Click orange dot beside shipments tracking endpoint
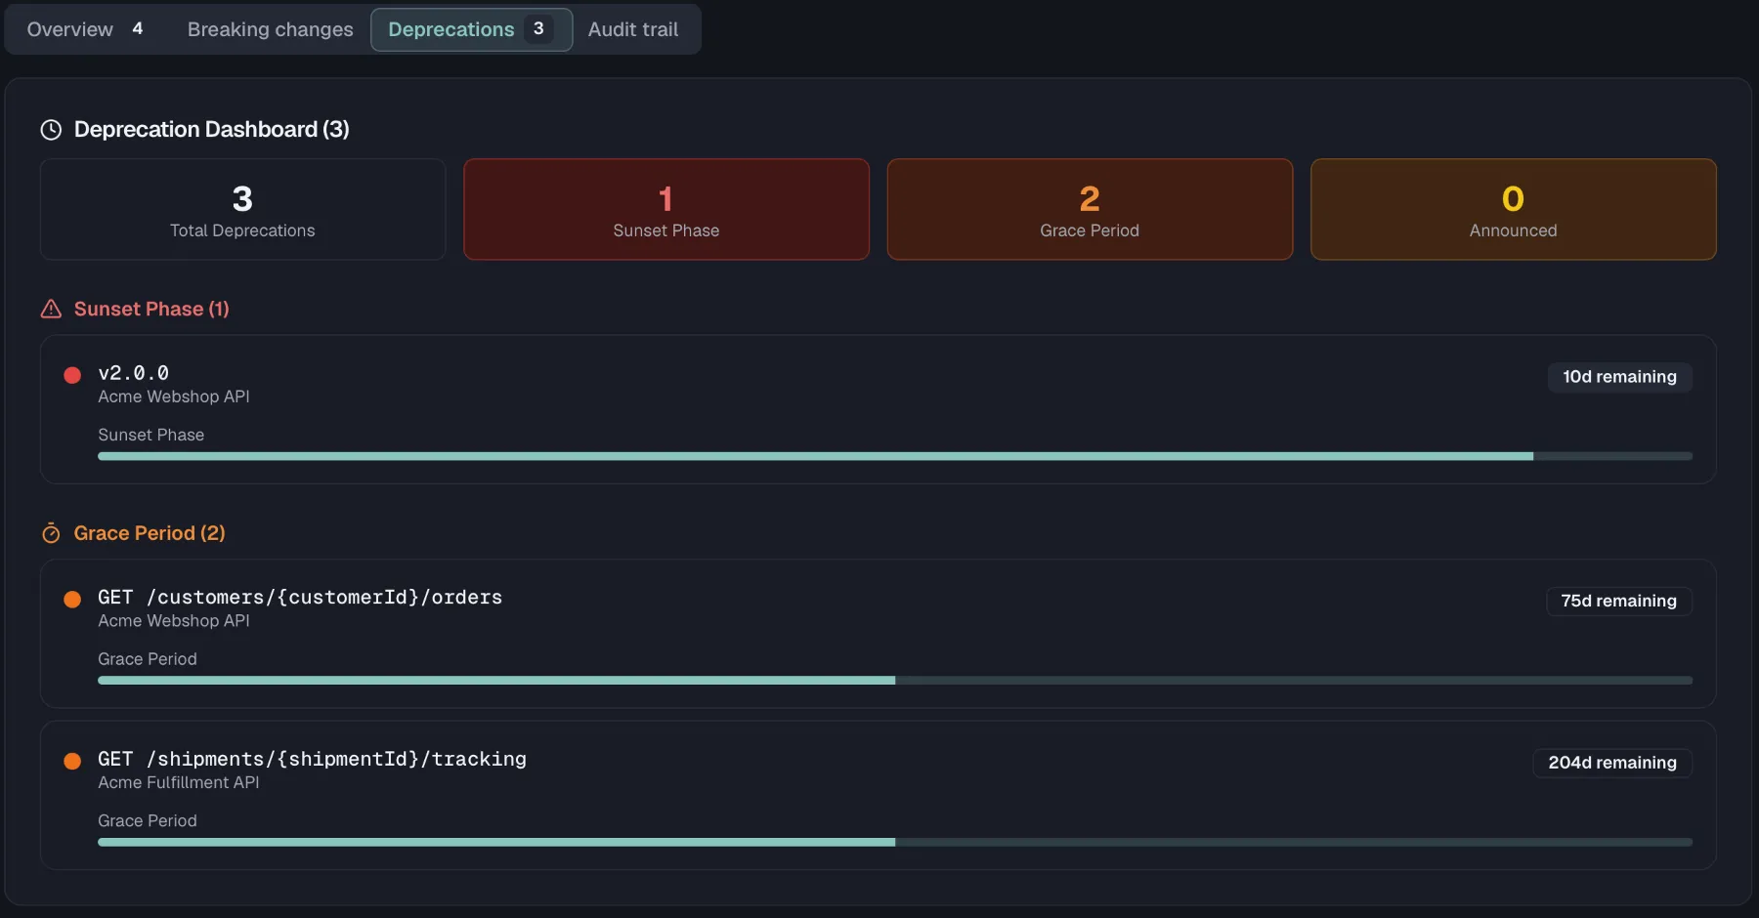1759x918 pixels. pos(72,761)
